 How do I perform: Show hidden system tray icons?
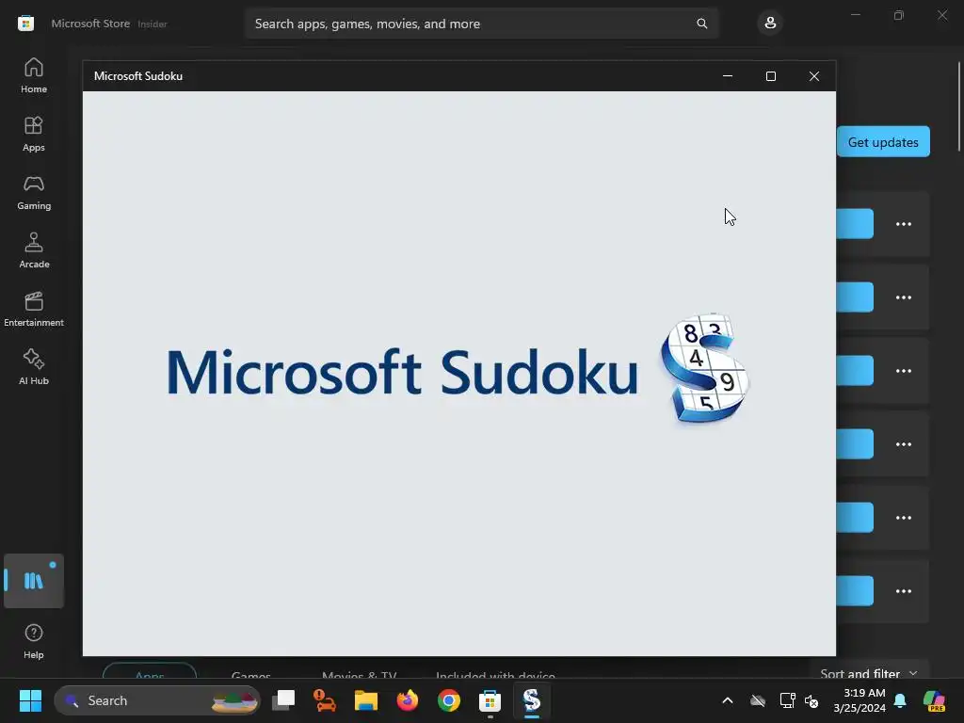728,700
